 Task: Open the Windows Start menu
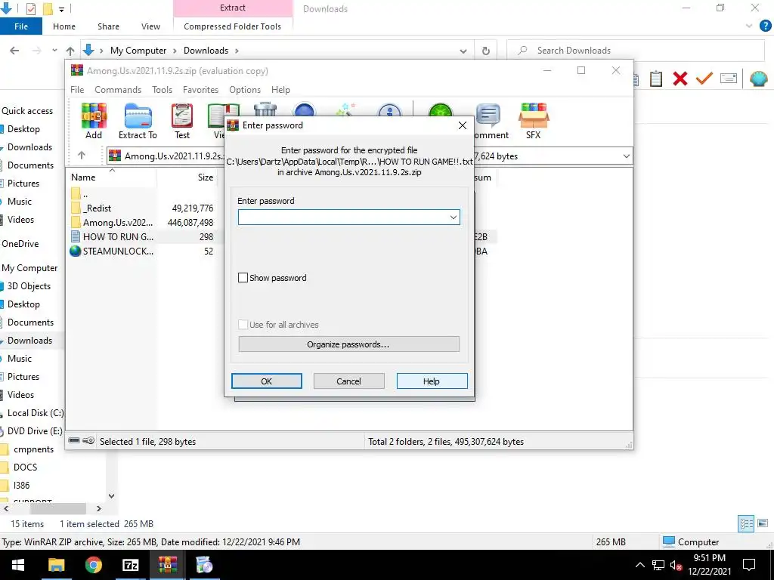18,565
